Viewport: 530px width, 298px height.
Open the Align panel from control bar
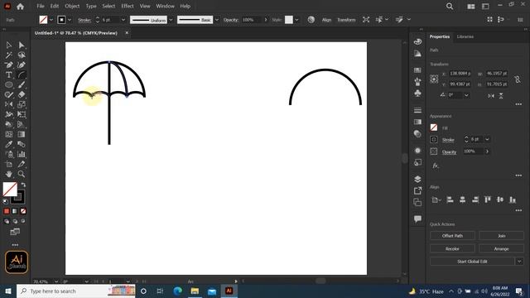(326, 20)
